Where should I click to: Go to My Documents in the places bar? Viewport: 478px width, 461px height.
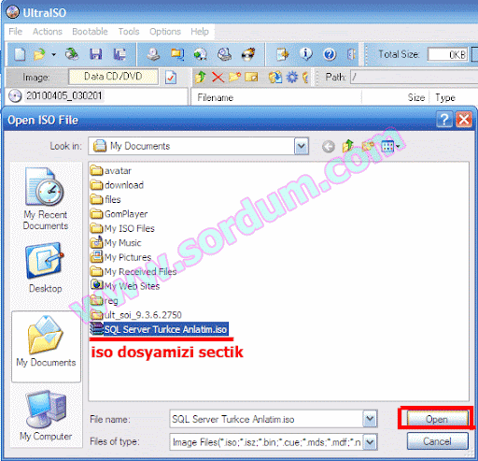point(46,346)
